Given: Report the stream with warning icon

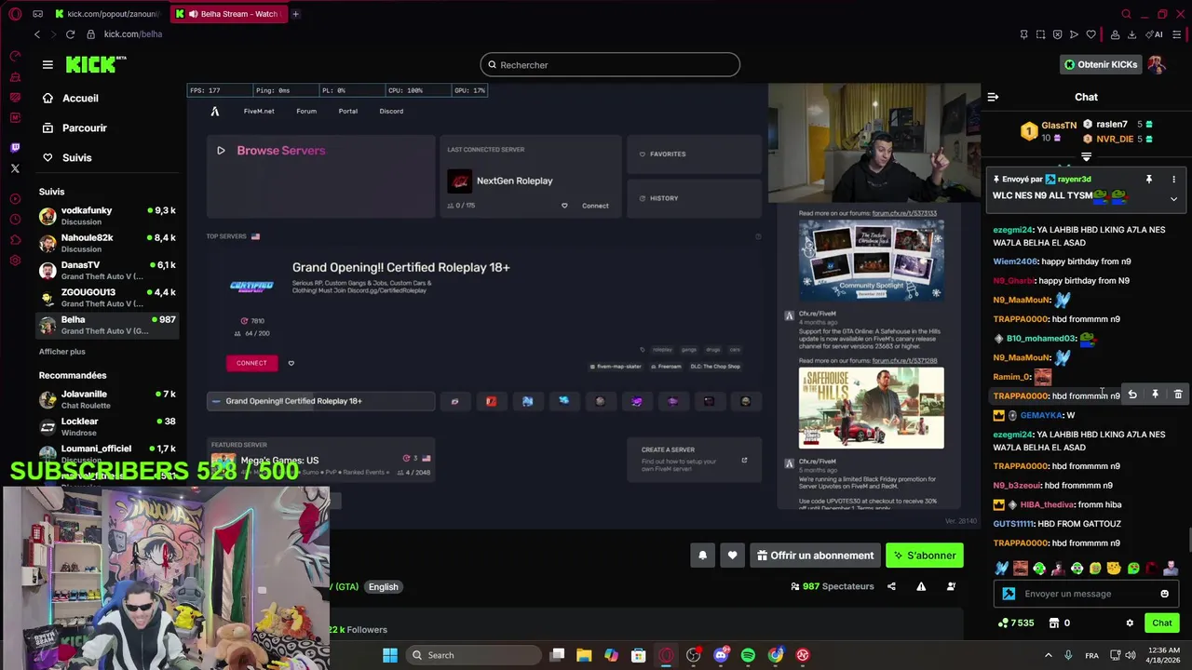Looking at the screenshot, I should [x=921, y=586].
